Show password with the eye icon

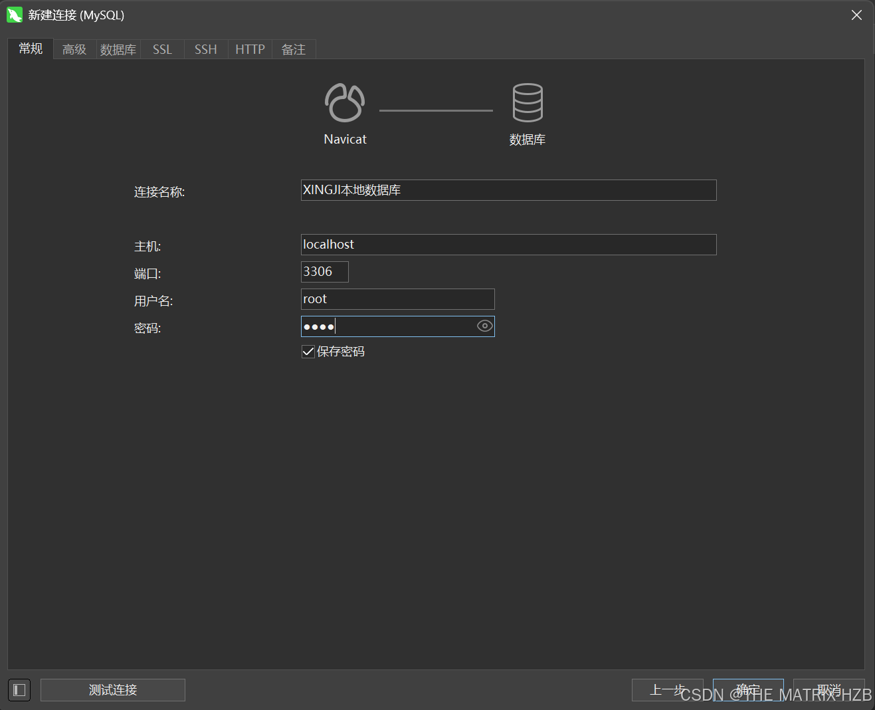[x=485, y=326]
